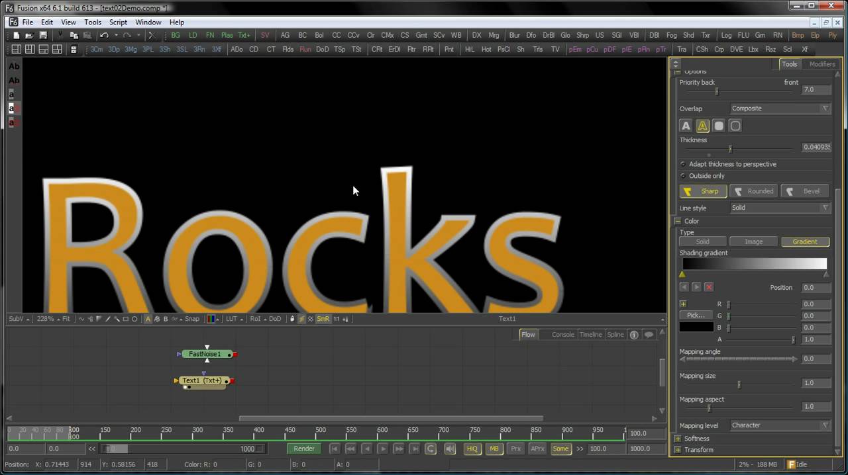
Task: Select Rounded join style button
Action: point(753,191)
